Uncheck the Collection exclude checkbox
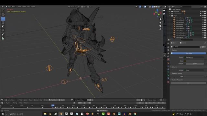The height and width of the screenshot is (116, 207). (201, 12)
